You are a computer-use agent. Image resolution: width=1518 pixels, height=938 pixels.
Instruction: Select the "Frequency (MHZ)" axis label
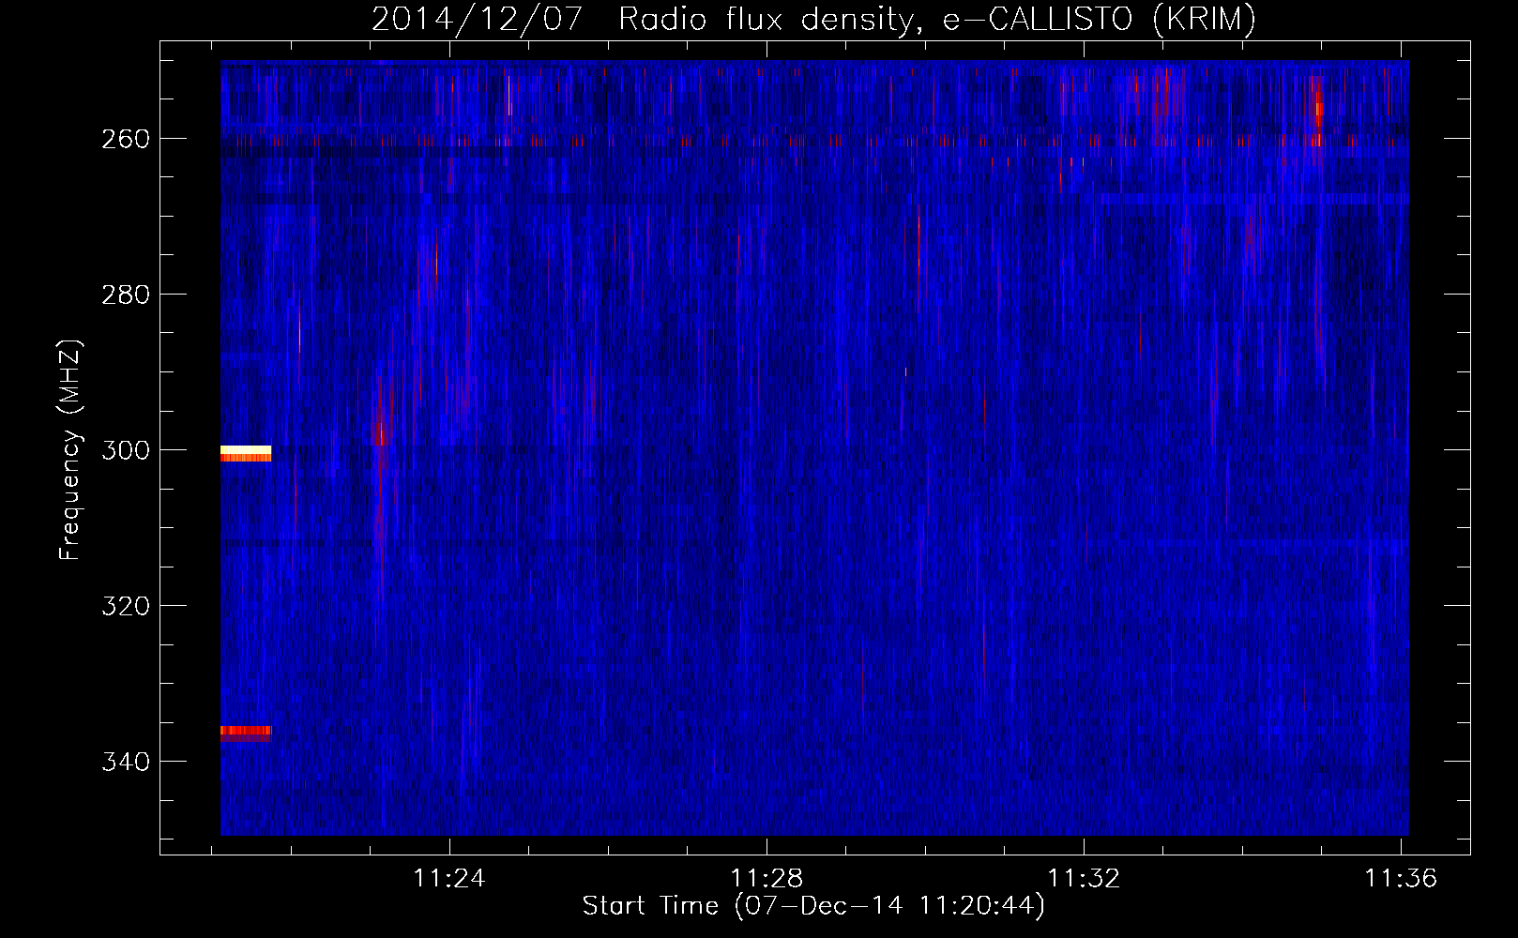click(70, 449)
